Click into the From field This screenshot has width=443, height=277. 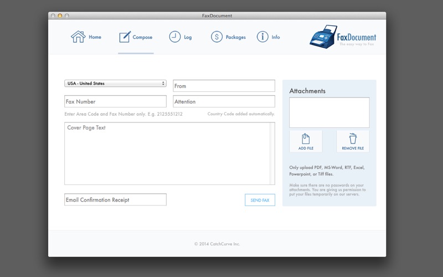click(x=224, y=86)
